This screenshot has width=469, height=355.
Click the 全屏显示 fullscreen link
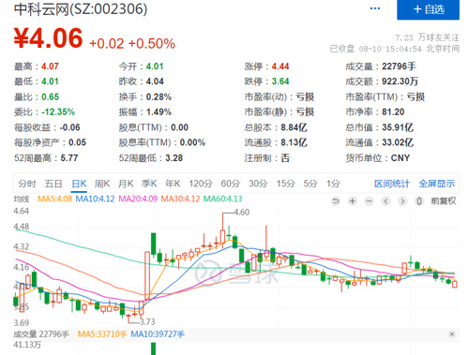[x=437, y=184]
